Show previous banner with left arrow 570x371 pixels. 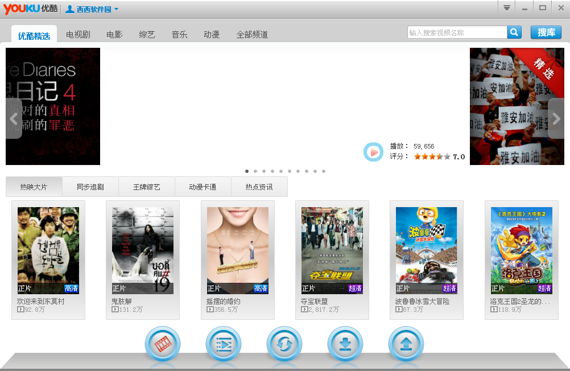[14, 118]
